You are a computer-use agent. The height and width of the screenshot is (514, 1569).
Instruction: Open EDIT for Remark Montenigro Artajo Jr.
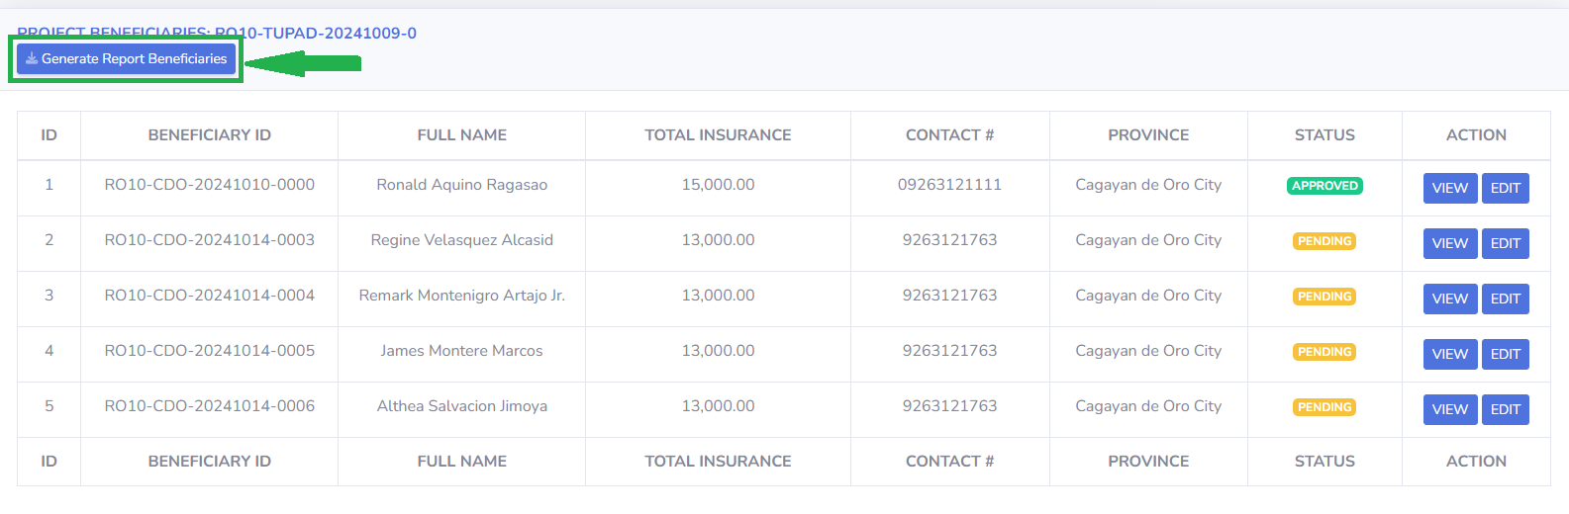[x=1505, y=300]
